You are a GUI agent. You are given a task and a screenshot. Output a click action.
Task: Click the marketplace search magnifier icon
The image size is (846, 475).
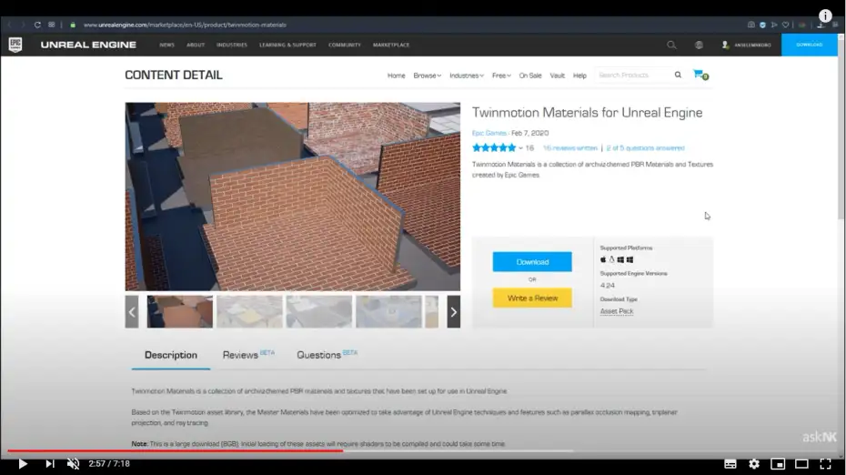(x=678, y=75)
